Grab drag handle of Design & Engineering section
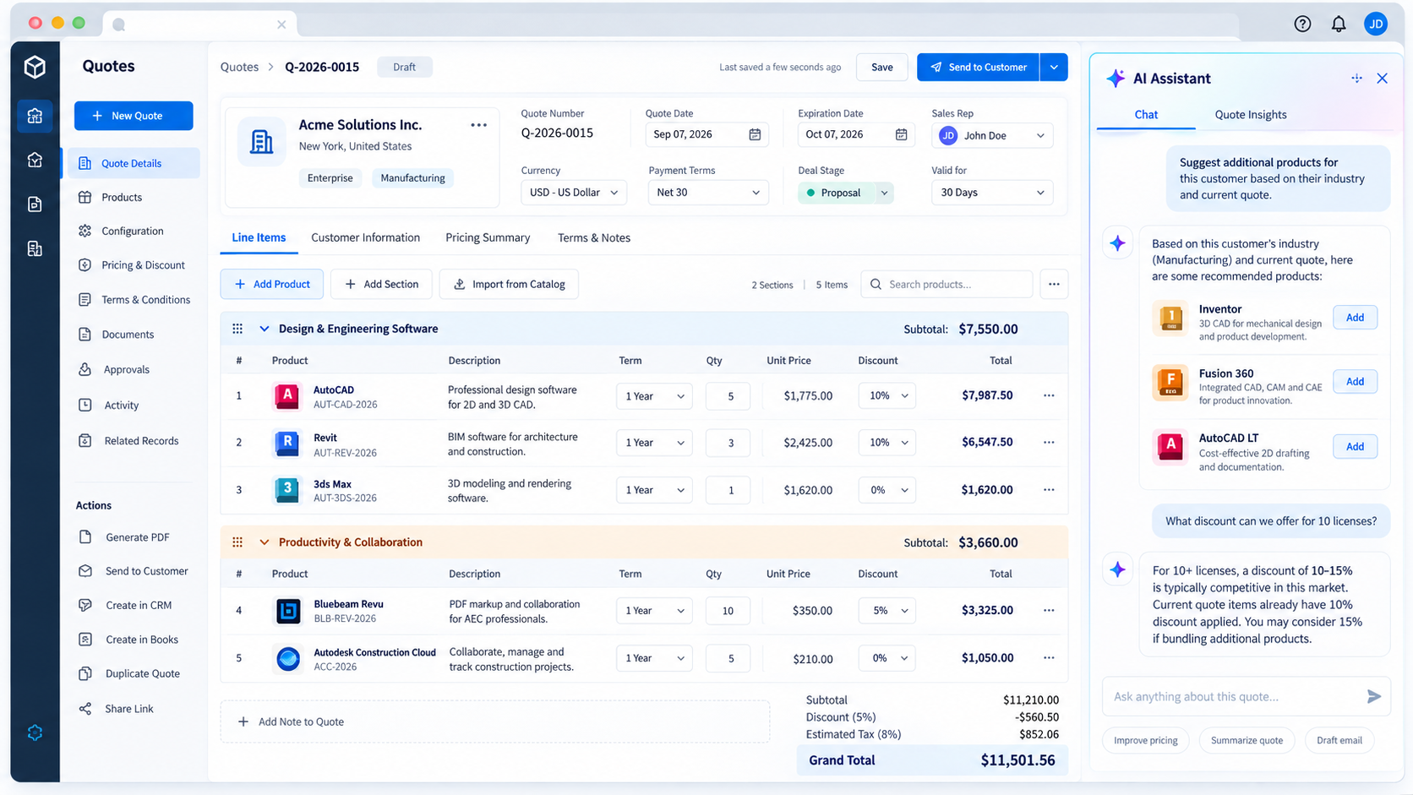Viewport: 1413px width, 795px height. point(237,329)
